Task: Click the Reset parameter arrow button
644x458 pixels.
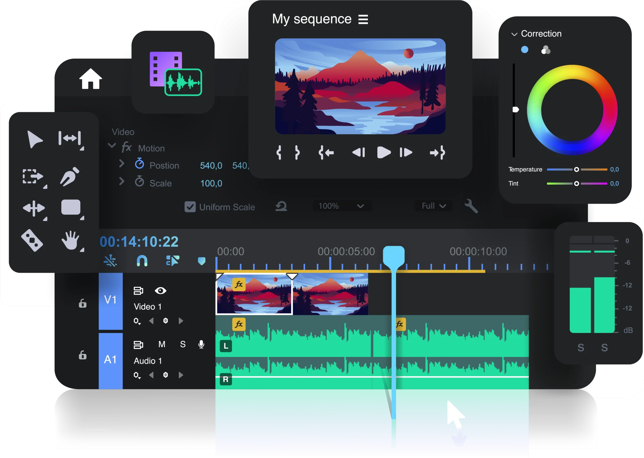Action: tap(281, 206)
